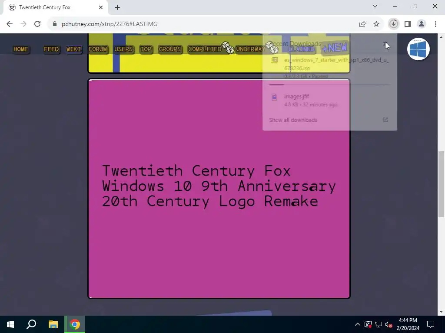The height and width of the screenshot is (333, 445).
Task: Open Windows taskbar search
Action: 31,324
